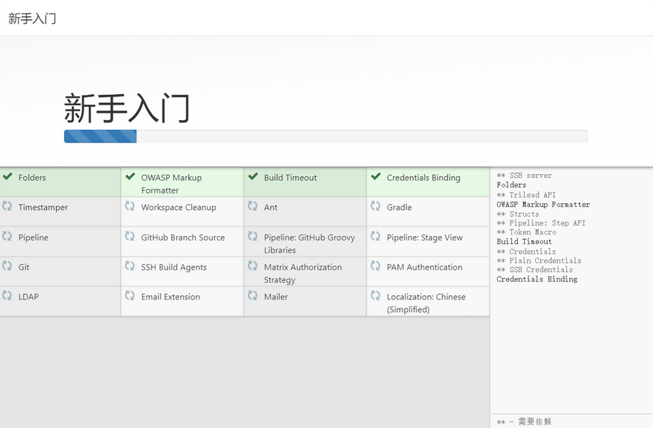Select the Email Extension plugin name
The width and height of the screenshot is (653, 428).
coord(170,297)
